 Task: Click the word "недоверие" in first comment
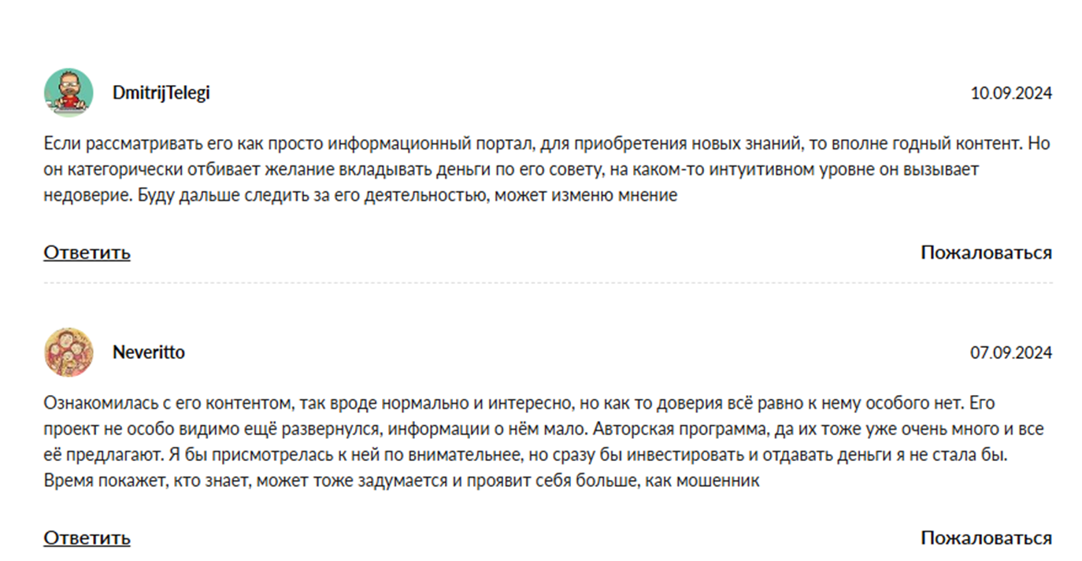pos(87,195)
